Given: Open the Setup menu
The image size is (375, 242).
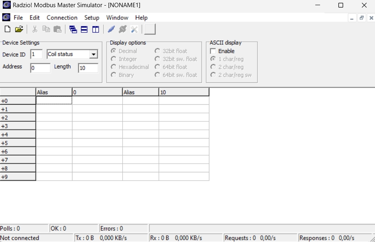Looking at the screenshot, I should tap(92, 18).
